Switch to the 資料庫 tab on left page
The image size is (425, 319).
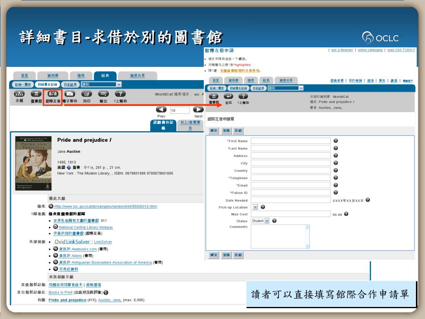click(x=53, y=76)
